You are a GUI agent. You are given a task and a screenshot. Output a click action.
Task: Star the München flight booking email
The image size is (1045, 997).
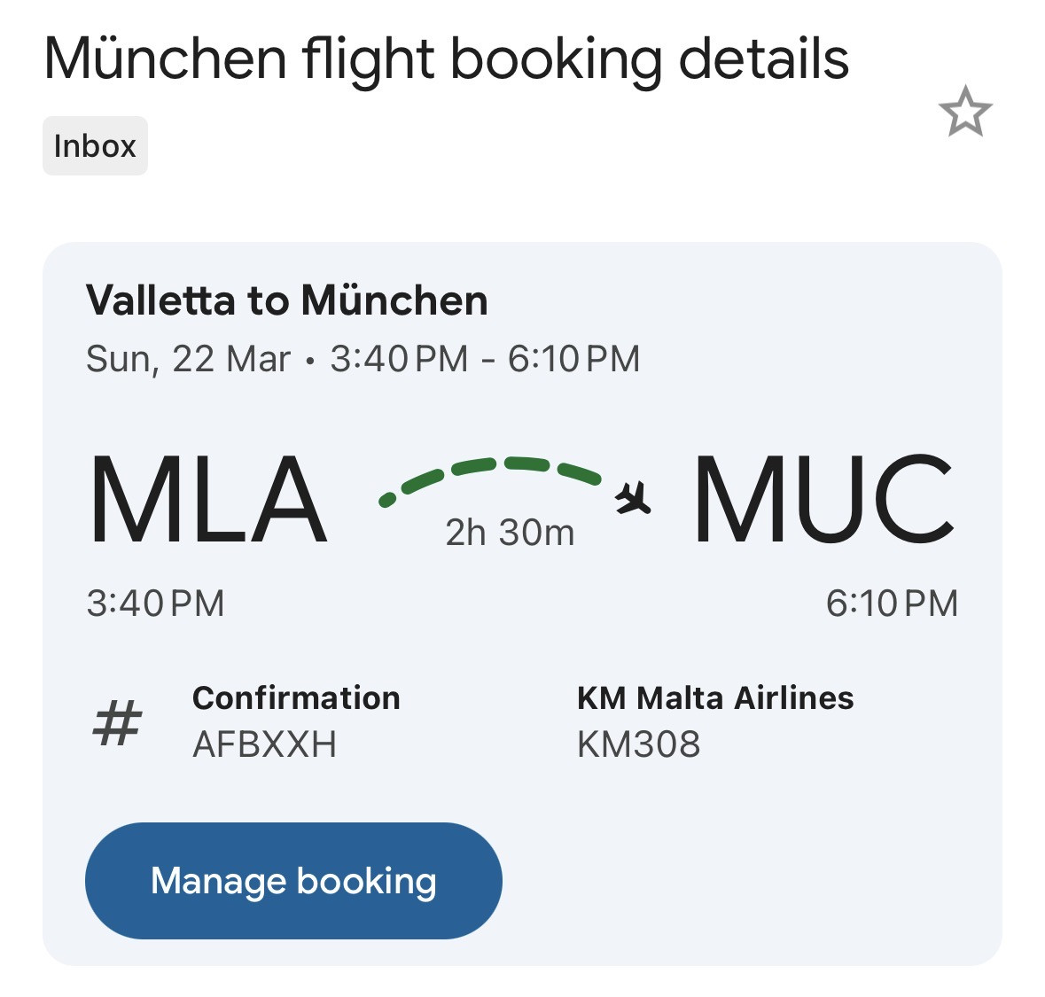pyautogui.click(x=964, y=113)
